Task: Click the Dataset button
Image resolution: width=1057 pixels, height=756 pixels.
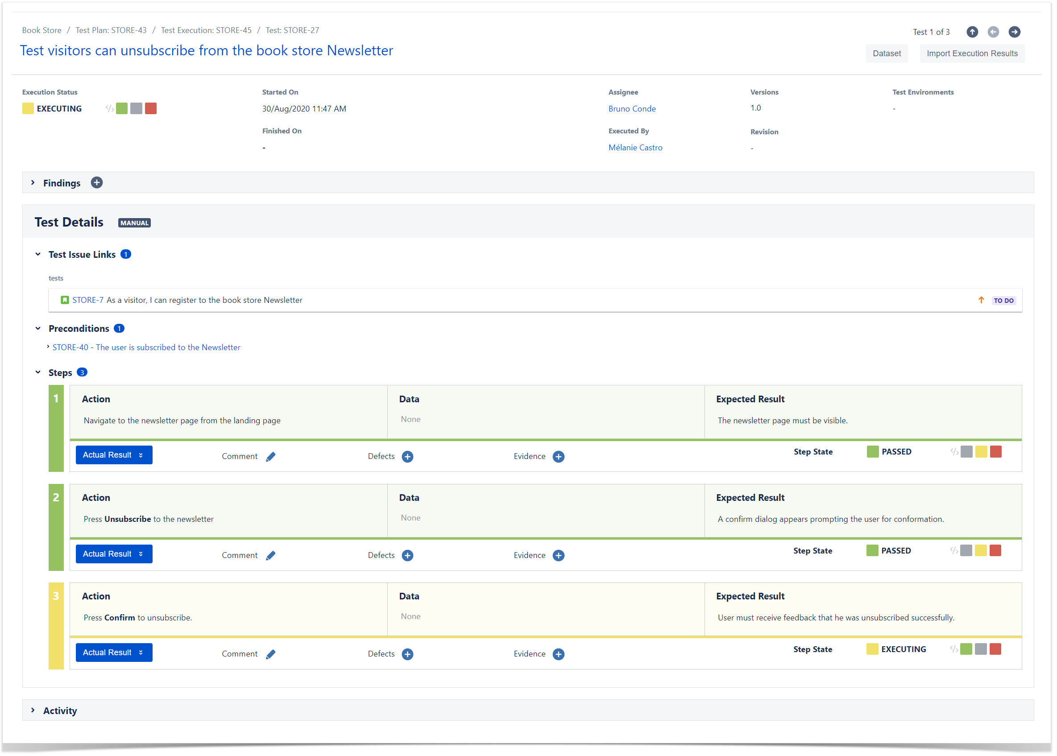Action: click(x=887, y=54)
